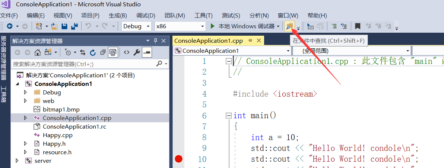Viewport: 444px width, 168px height.
Task: Expand the Debug folder node
Action: (x=25, y=92)
